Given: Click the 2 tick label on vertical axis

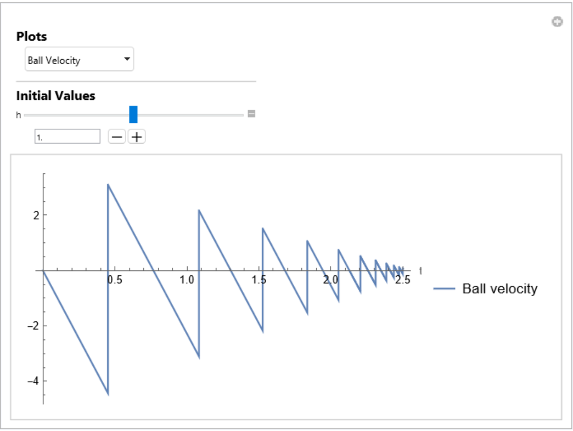Looking at the screenshot, I should [36, 215].
